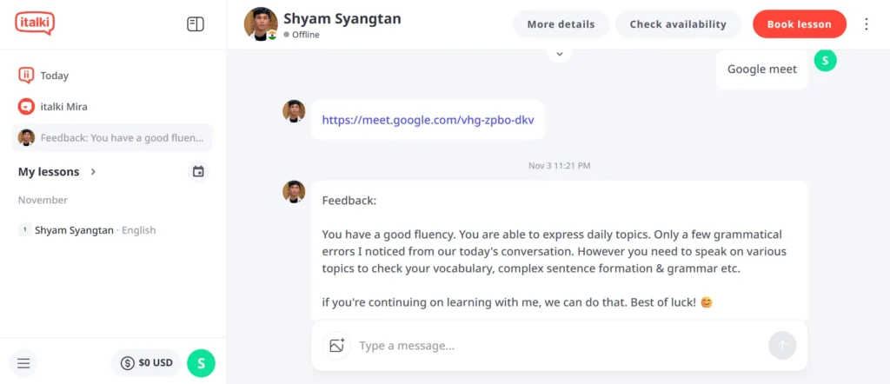890x384 pixels.
Task: Click Check availability button
Action: 678,24
